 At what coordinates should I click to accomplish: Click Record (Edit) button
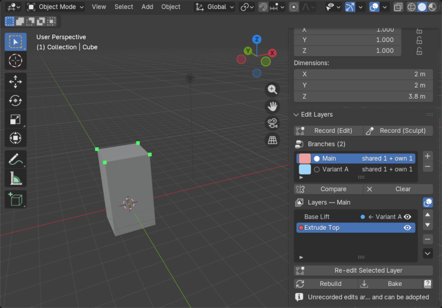[x=329, y=131]
